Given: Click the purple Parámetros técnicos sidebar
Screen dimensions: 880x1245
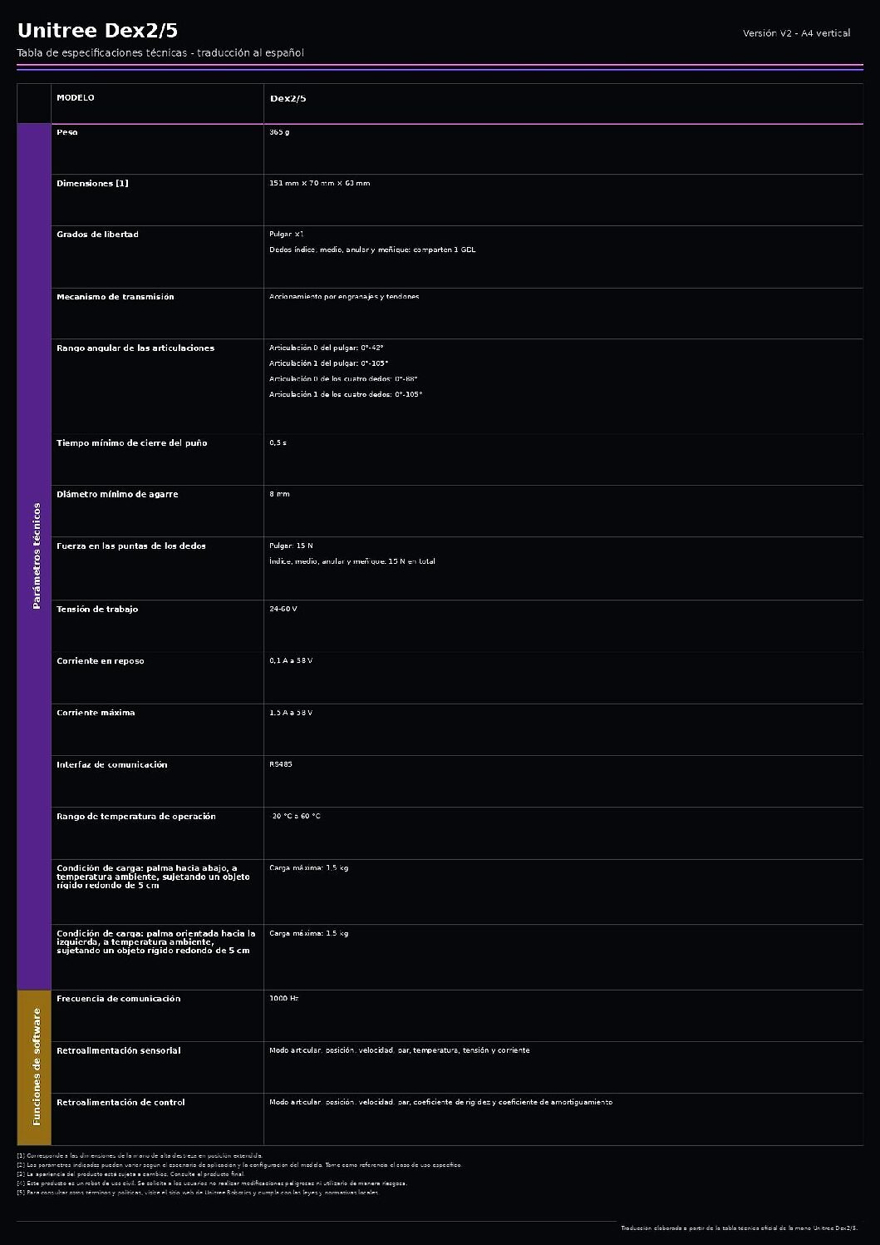Looking at the screenshot, I should 34,556.
